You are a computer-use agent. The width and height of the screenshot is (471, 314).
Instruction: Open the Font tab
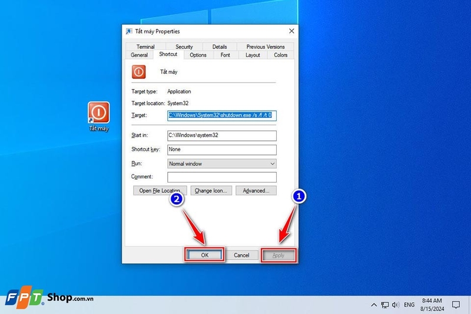tap(225, 55)
